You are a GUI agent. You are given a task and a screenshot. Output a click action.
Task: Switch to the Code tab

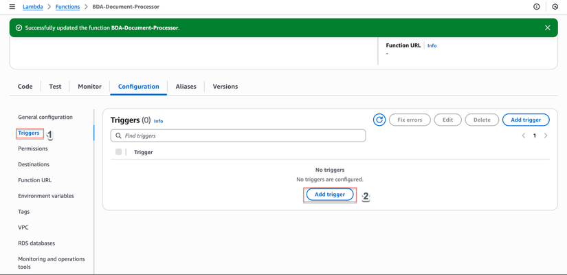click(x=25, y=87)
